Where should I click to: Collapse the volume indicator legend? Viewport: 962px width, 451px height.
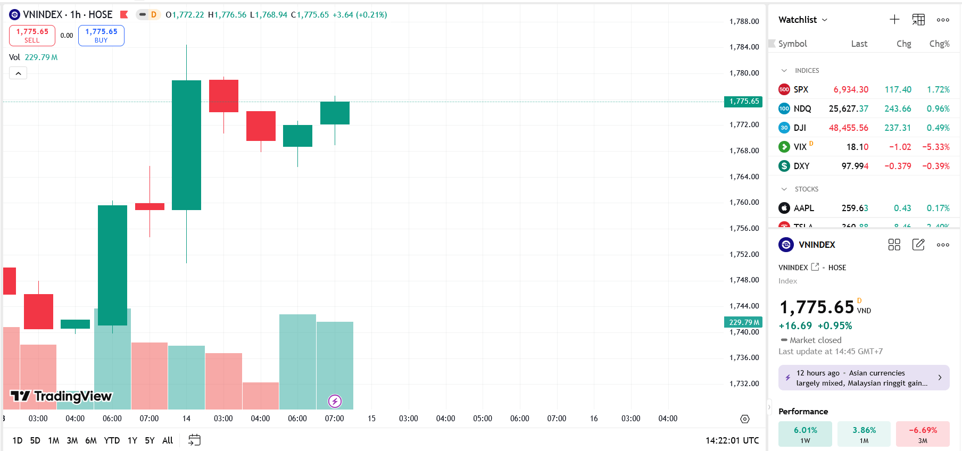point(18,73)
